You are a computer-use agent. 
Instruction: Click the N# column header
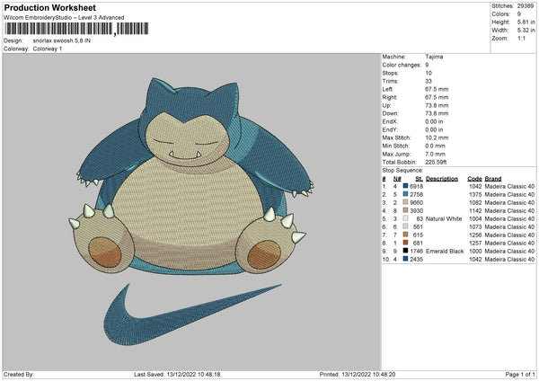pos(397,179)
